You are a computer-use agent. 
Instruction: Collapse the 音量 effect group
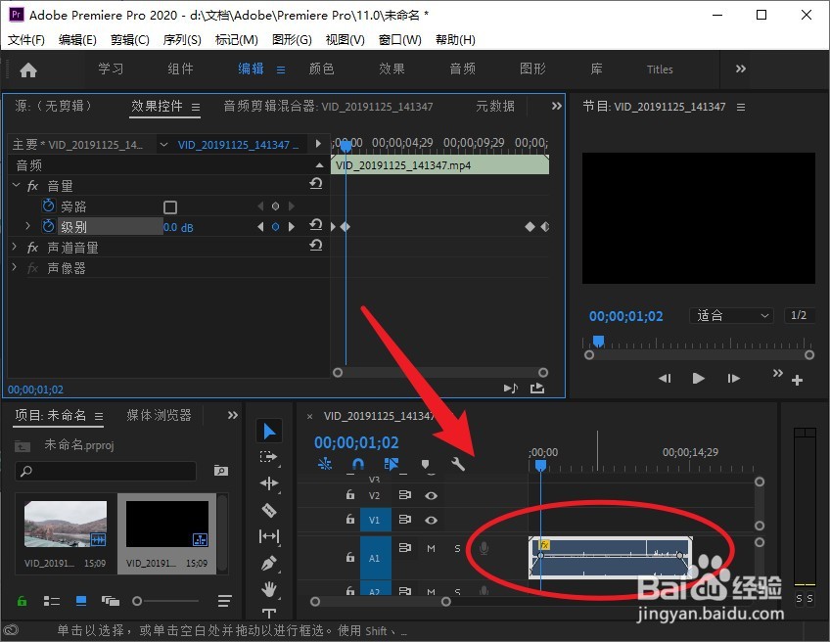[x=16, y=185]
